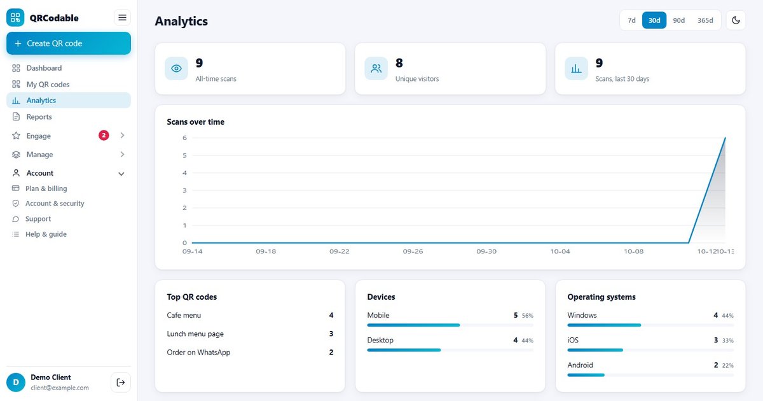Select the 7d time range

(x=631, y=20)
